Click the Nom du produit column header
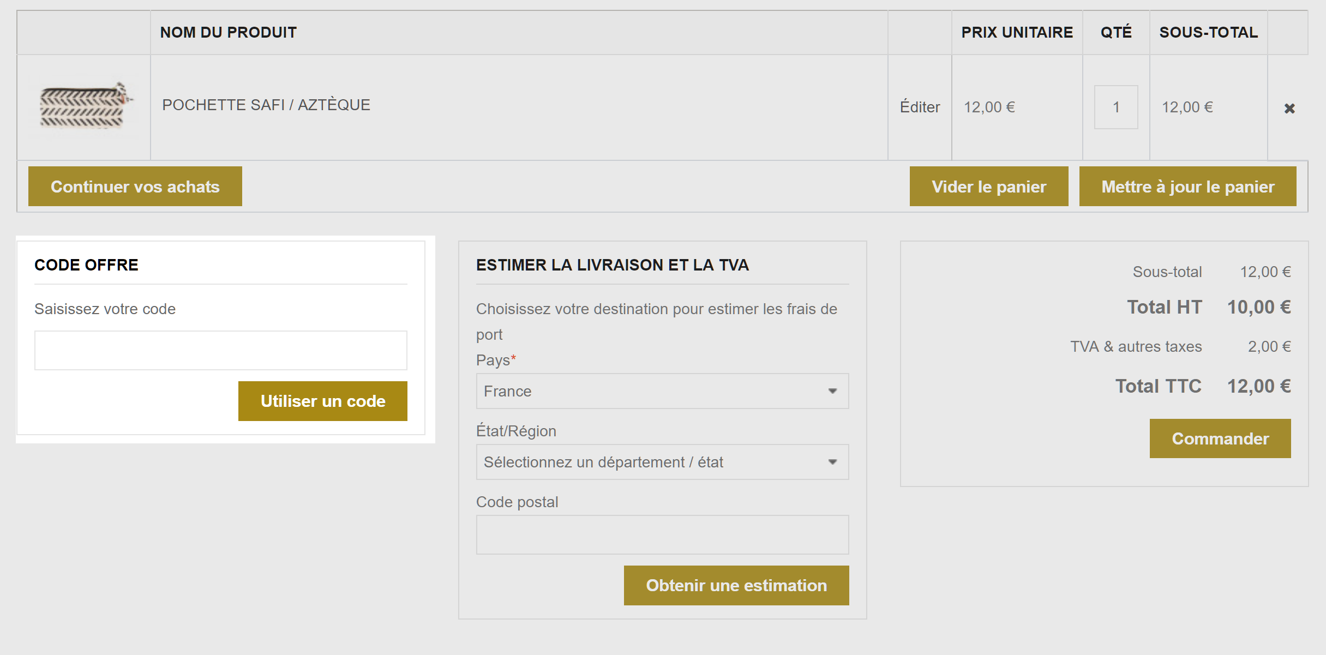Image resolution: width=1326 pixels, height=655 pixels. (x=229, y=32)
